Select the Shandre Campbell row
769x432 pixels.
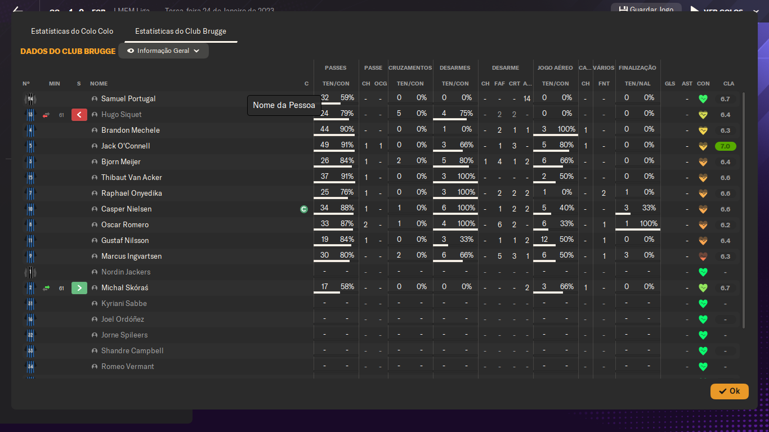click(381, 351)
